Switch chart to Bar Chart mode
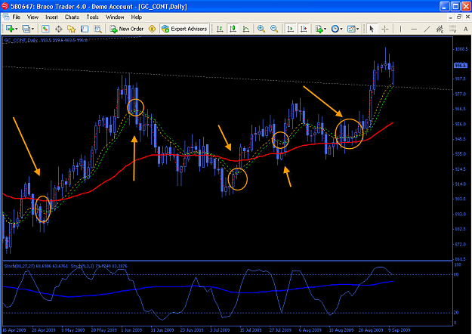This screenshot has height=334, width=472. (x=220, y=29)
